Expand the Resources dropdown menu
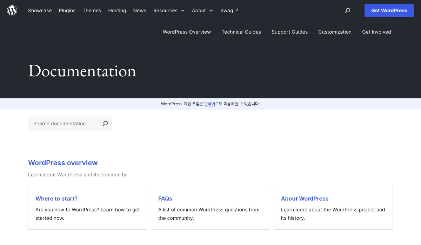The image size is (421, 245). [169, 10]
